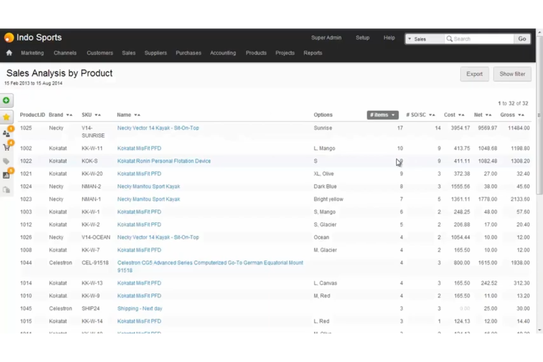543x362 pixels.
Task: Open the tag icon in sidebar
Action: 6,161
